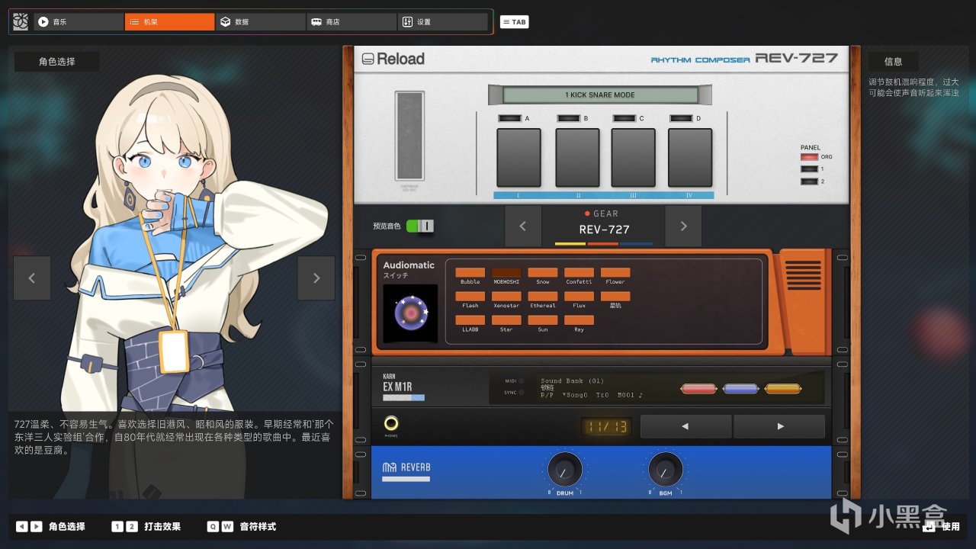Select panel 2 on REV-727
Image resolution: width=976 pixels, height=549 pixels.
click(809, 181)
